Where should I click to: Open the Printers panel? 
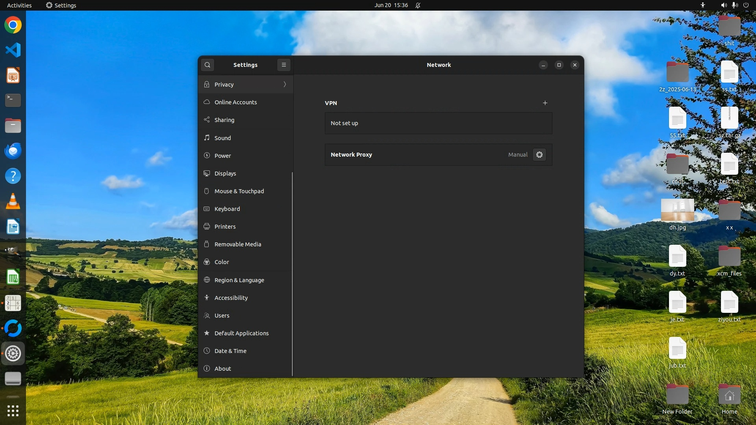225,227
